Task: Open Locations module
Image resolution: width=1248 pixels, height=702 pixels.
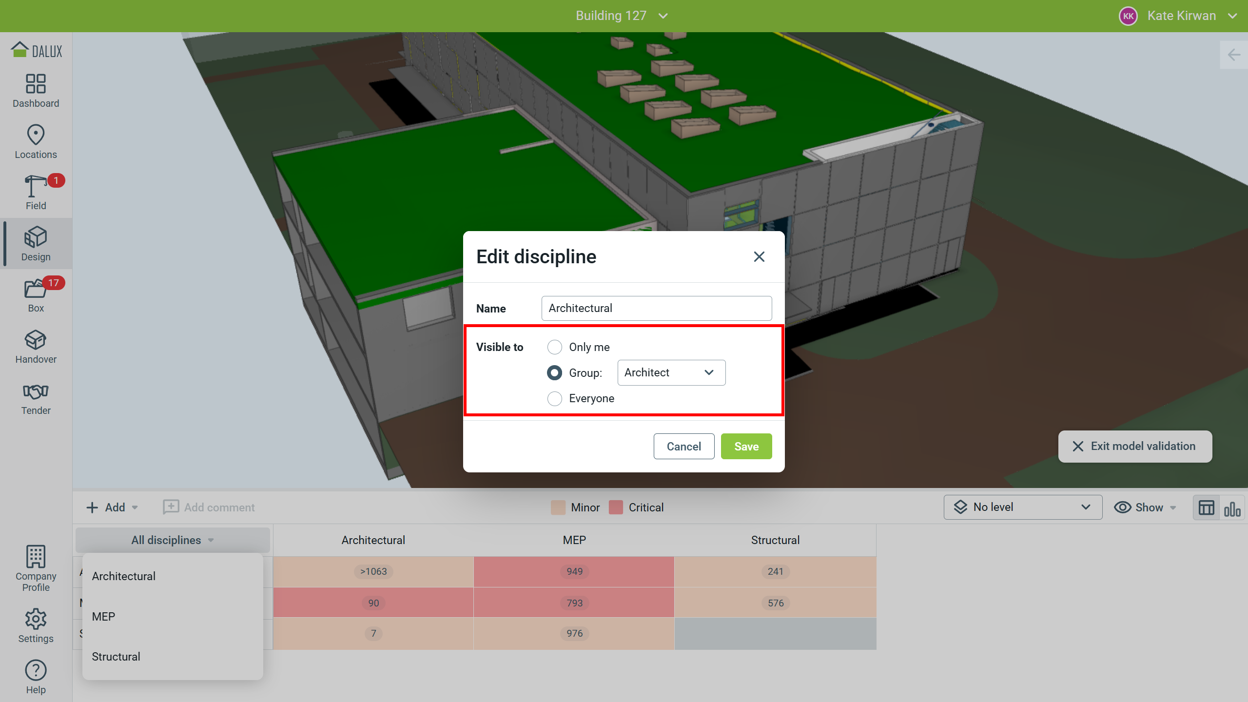Action: [x=36, y=142]
